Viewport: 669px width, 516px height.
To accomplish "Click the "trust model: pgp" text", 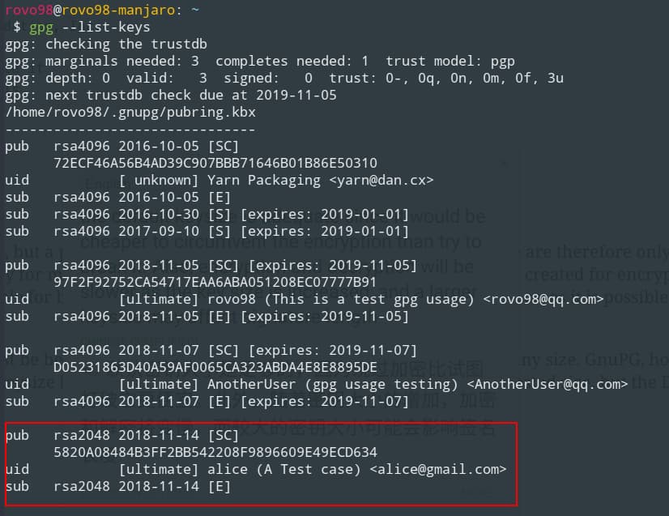I will (450, 61).
